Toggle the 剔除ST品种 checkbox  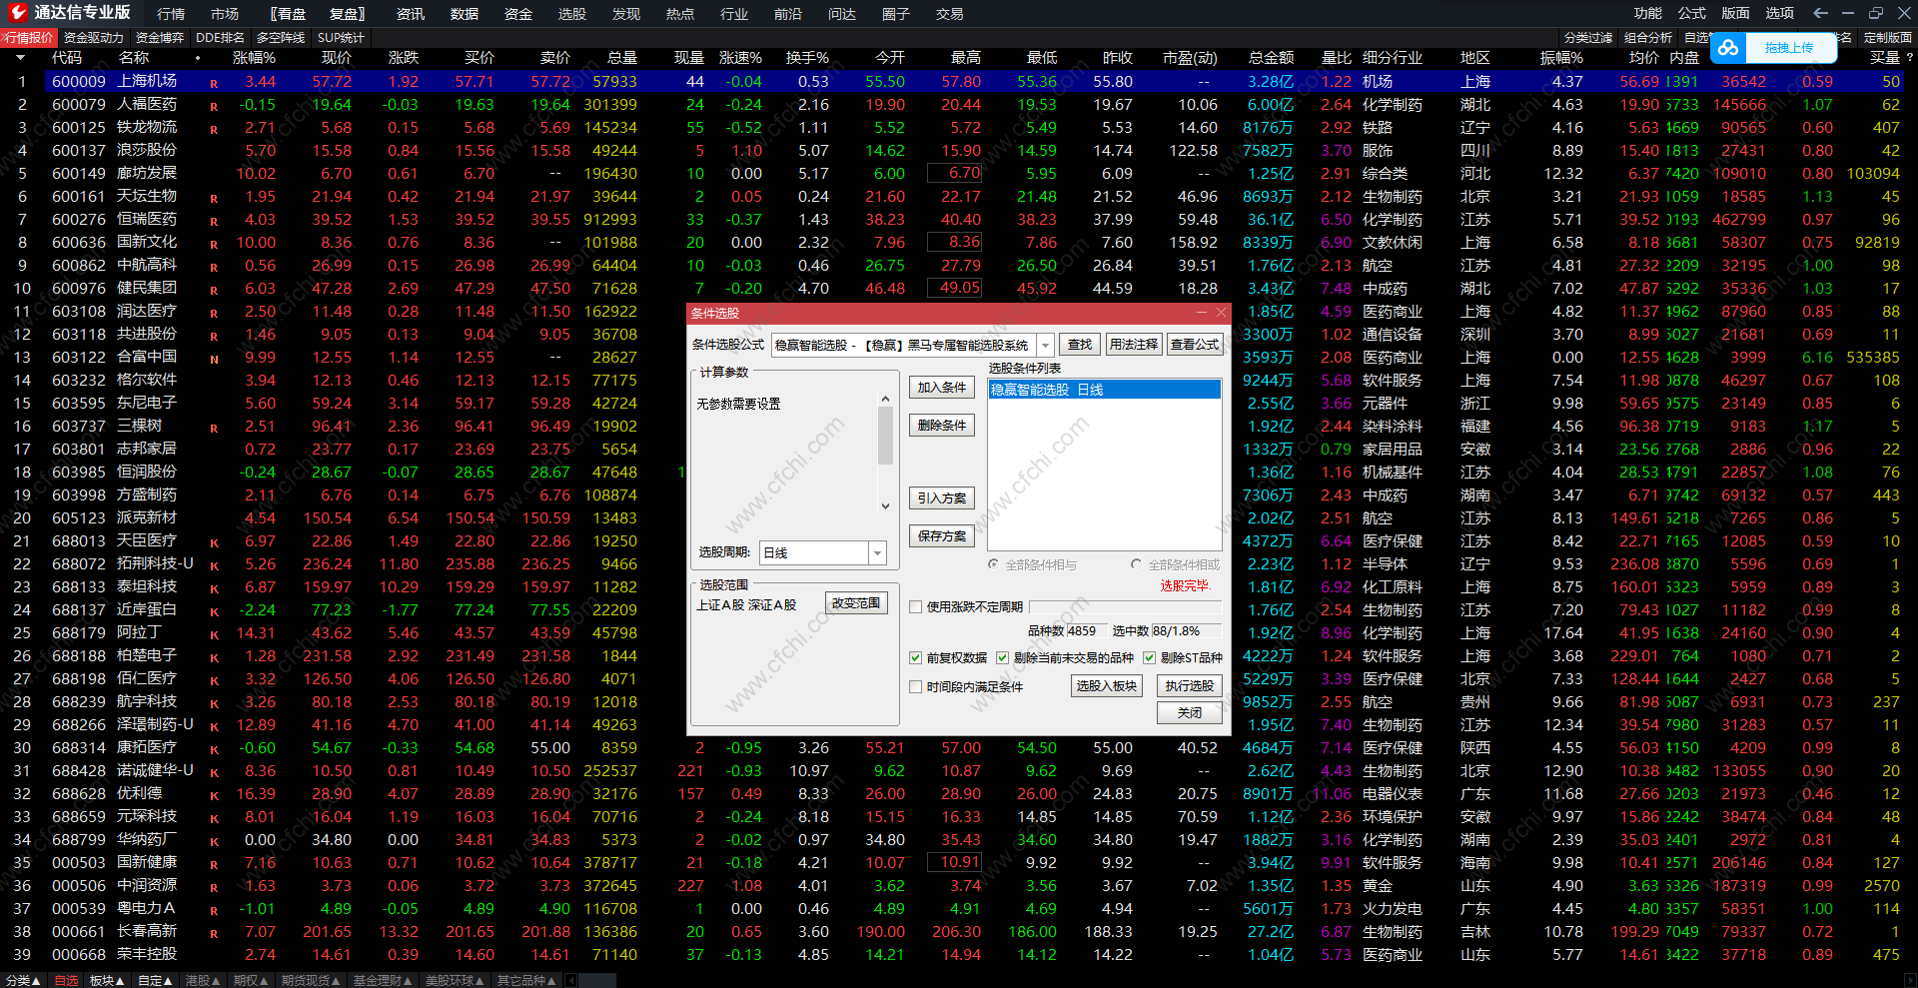click(1149, 657)
